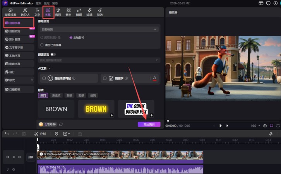
Task: Delete the selected clip
Action: click(24, 134)
